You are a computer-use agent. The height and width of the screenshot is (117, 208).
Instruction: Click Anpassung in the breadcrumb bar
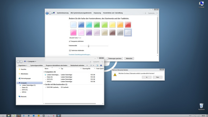[97, 13]
